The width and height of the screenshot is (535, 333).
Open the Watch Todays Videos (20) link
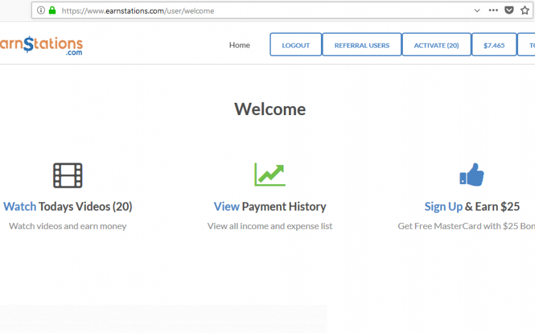click(68, 206)
